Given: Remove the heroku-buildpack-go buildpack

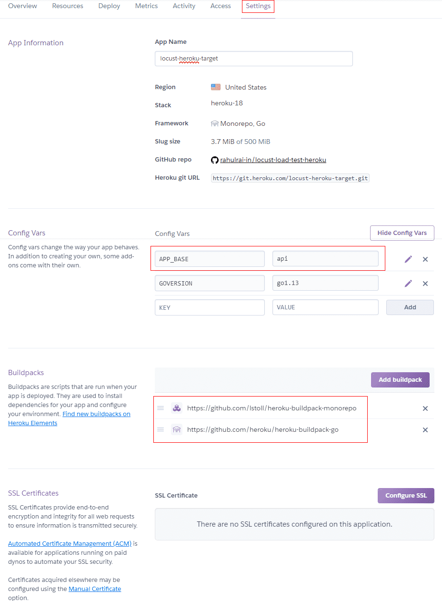Looking at the screenshot, I should pyautogui.click(x=425, y=430).
